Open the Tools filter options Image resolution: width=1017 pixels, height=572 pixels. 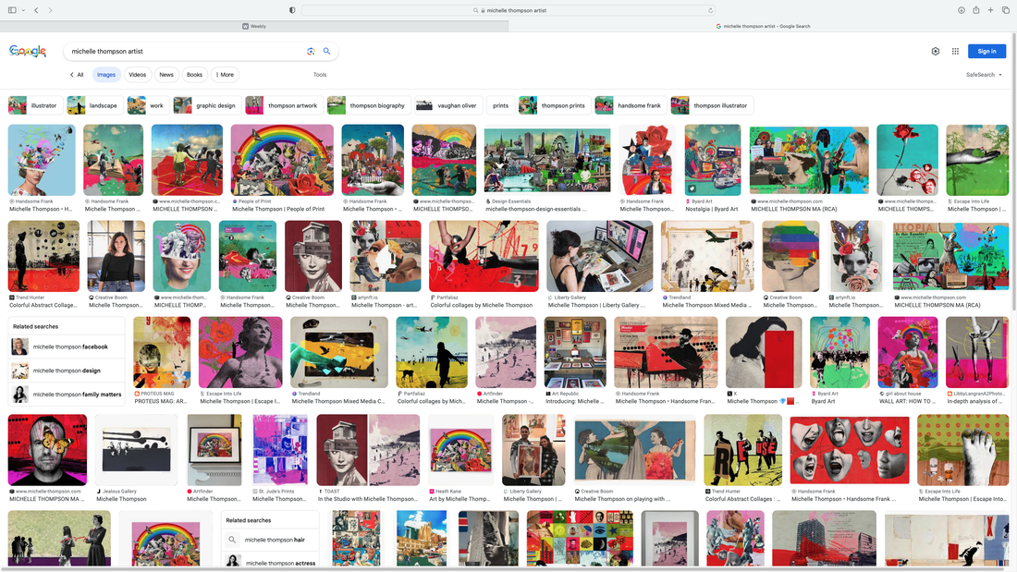coord(320,75)
